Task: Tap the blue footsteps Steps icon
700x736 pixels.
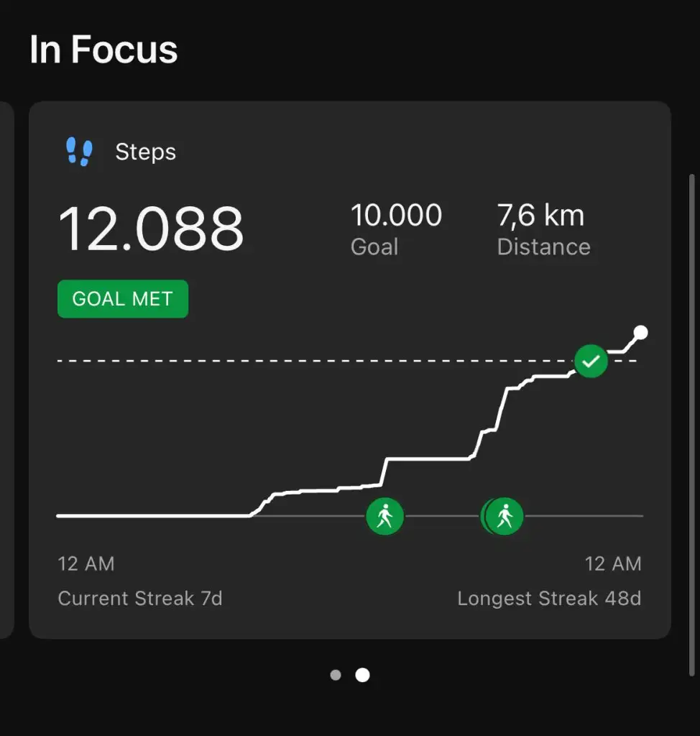Action: point(79,152)
